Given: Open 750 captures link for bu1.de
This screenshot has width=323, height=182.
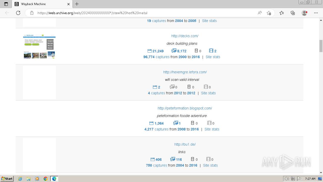Looking at the screenshot, I should [x=156, y=165].
